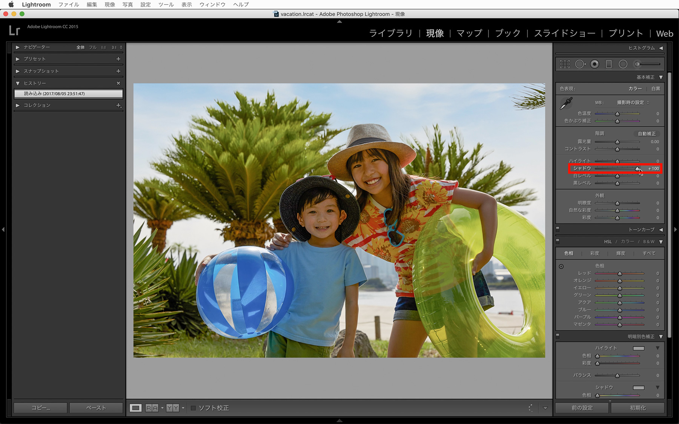679x424 pixels.
Task: Set navigator zoom to 1:1
Action: click(x=103, y=47)
